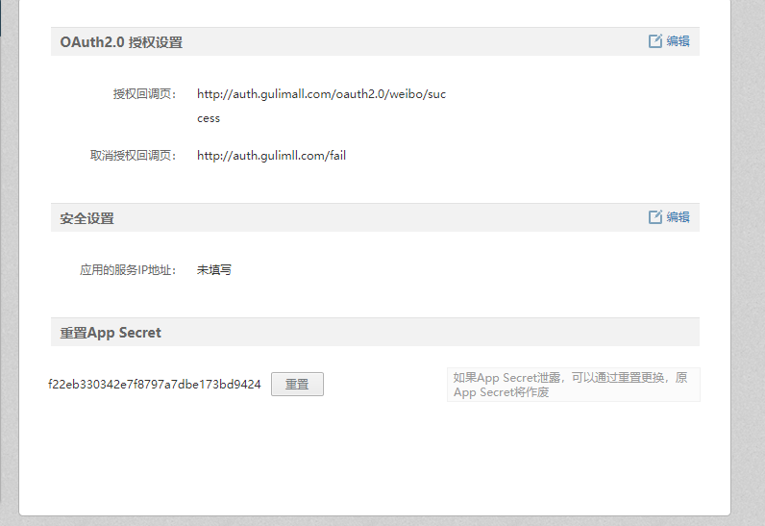Select the App Secret value f22eb330342e7f8797a7dbe173bd9424
This screenshot has width=765, height=526.
pyautogui.click(x=155, y=385)
